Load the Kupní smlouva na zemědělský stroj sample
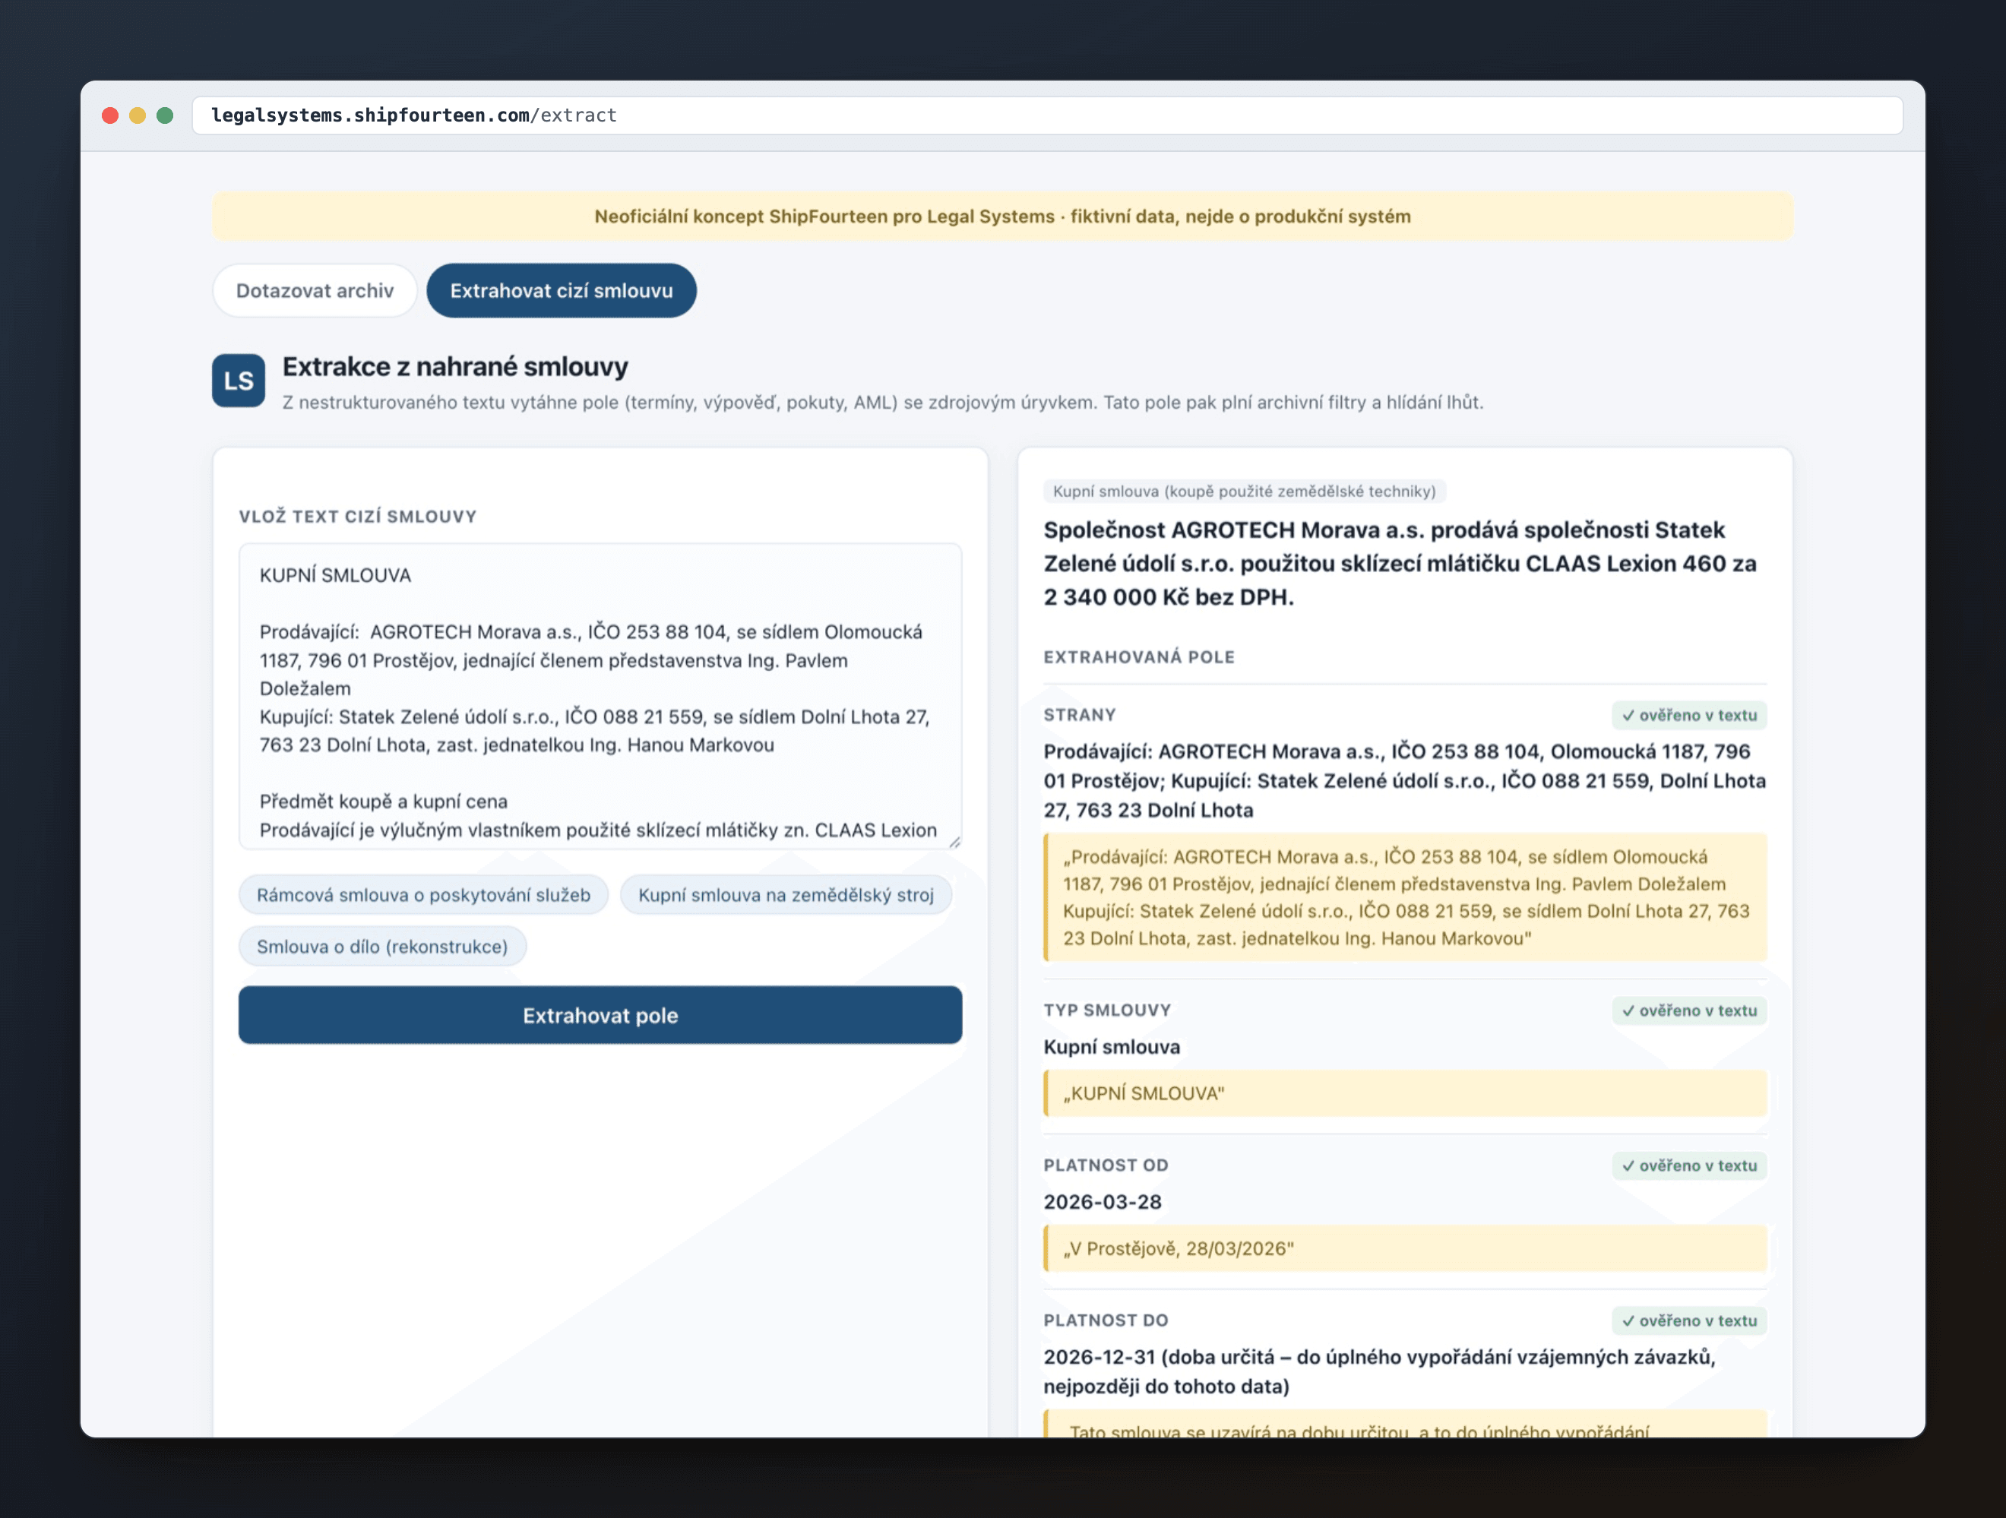This screenshot has width=2006, height=1518. tap(786, 895)
